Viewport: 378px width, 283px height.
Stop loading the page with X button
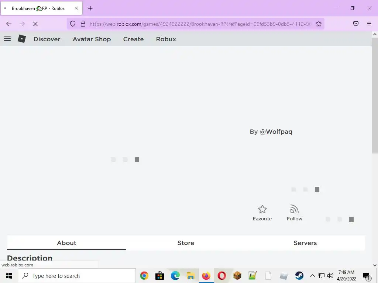click(x=35, y=24)
